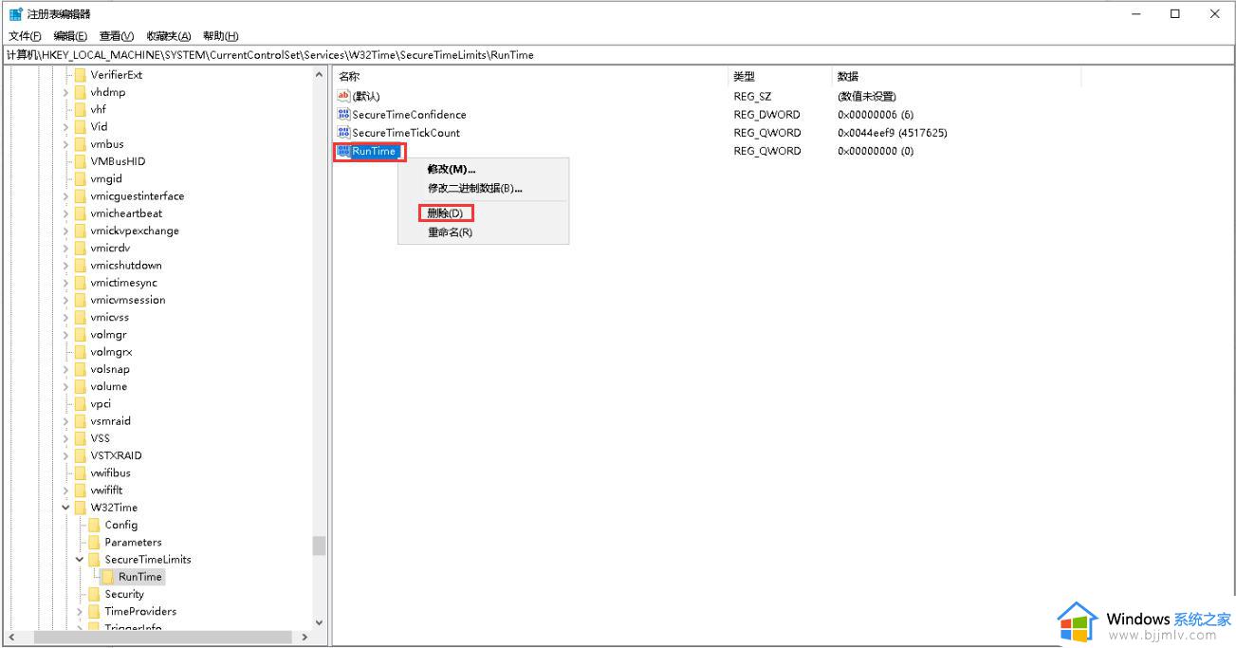Click the volume folder icon
Viewport: 1236px width, 648px height.
[x=81, y=386]
